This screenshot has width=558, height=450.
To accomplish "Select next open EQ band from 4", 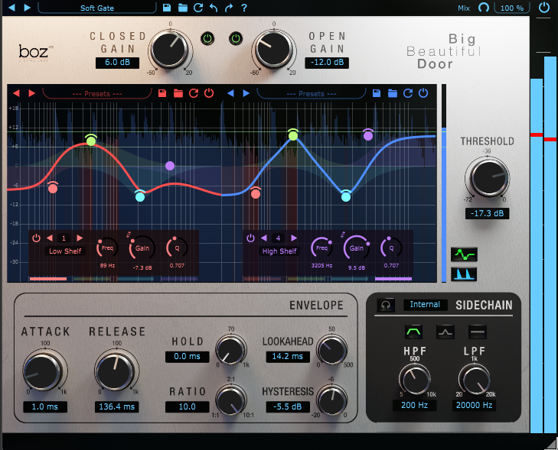I will [x=294, y=238].
